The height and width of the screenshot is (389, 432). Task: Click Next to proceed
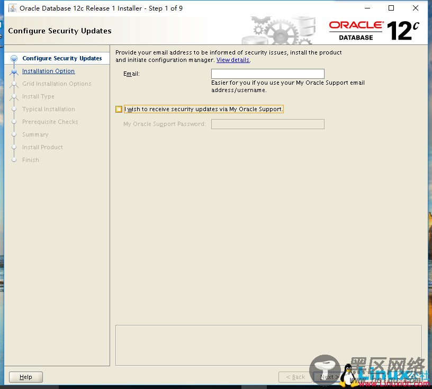[x=329, y=377]
